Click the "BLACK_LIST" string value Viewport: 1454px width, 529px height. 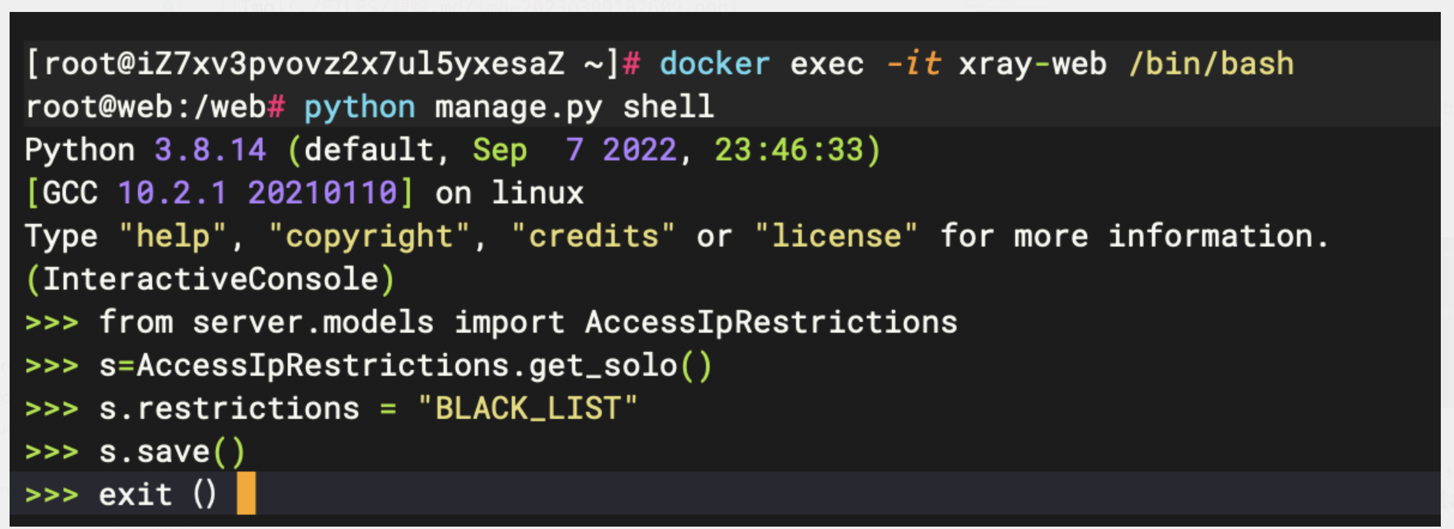pos(527,409)
